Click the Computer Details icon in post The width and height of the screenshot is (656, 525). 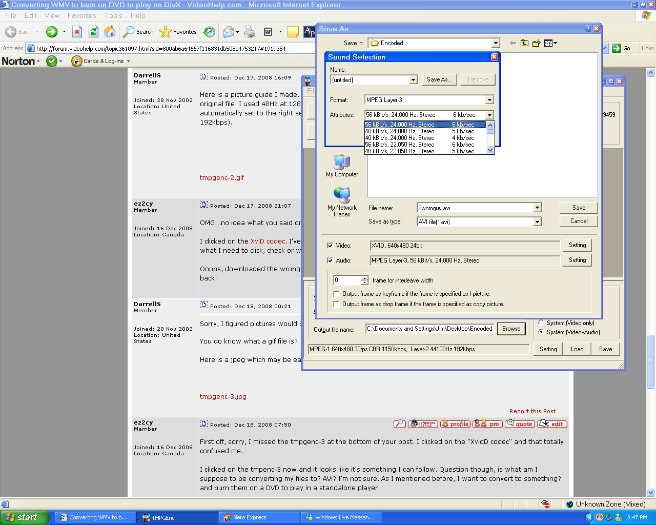click(x=423, y=424)
